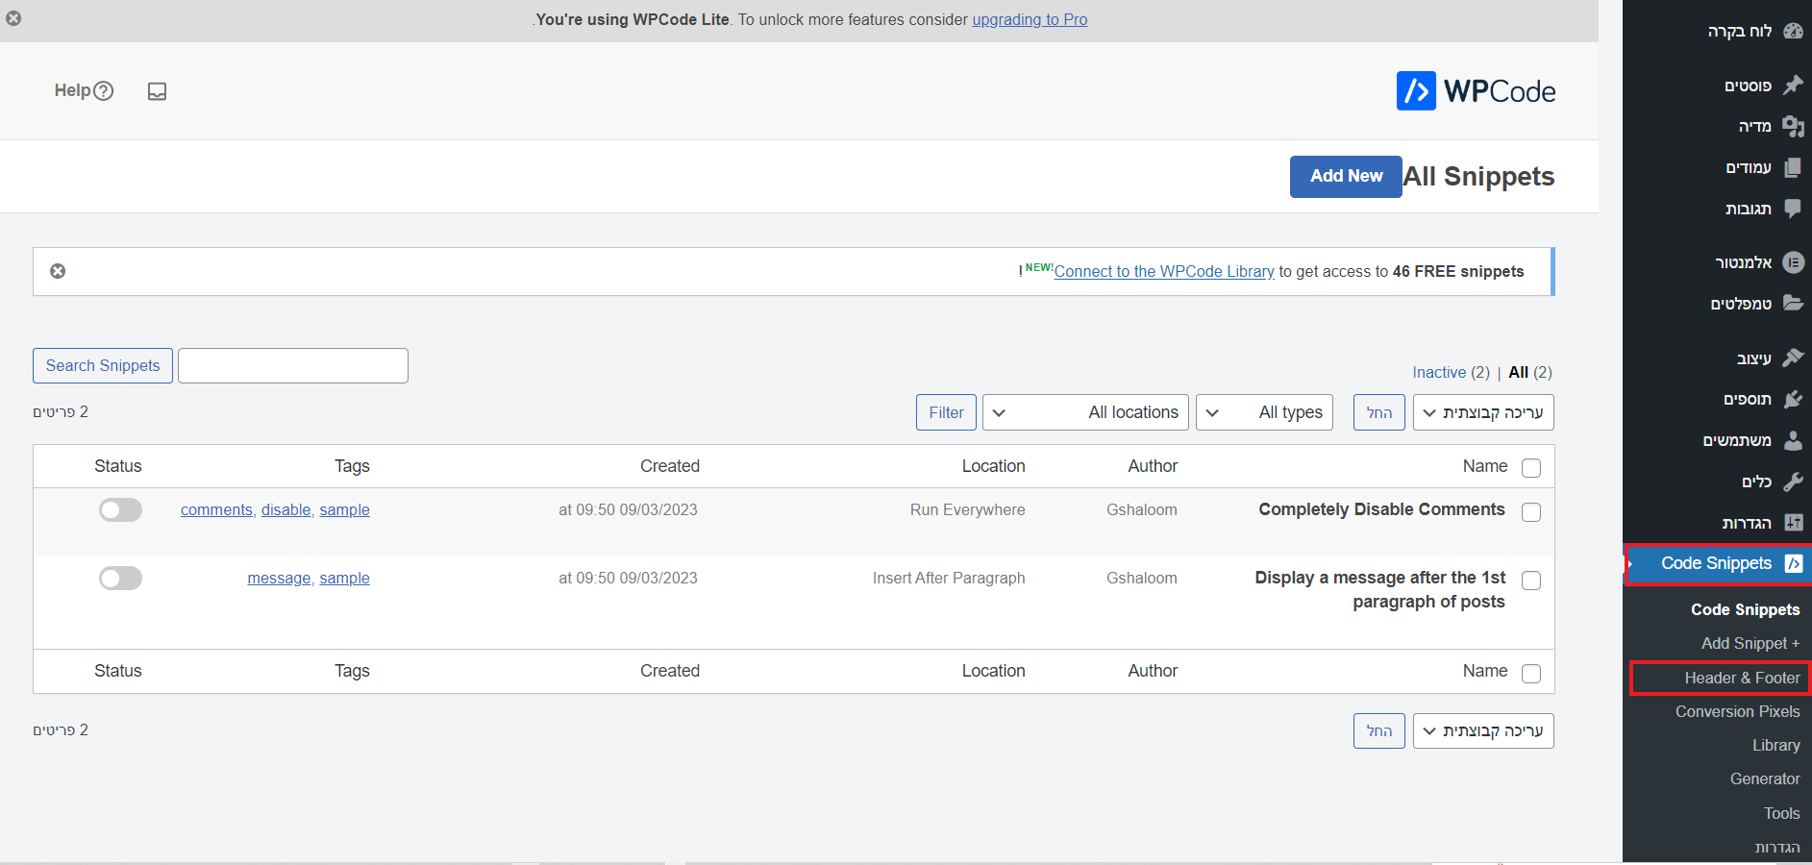Follow Connect to the WPCode Library link

[x=1164, y=272]
